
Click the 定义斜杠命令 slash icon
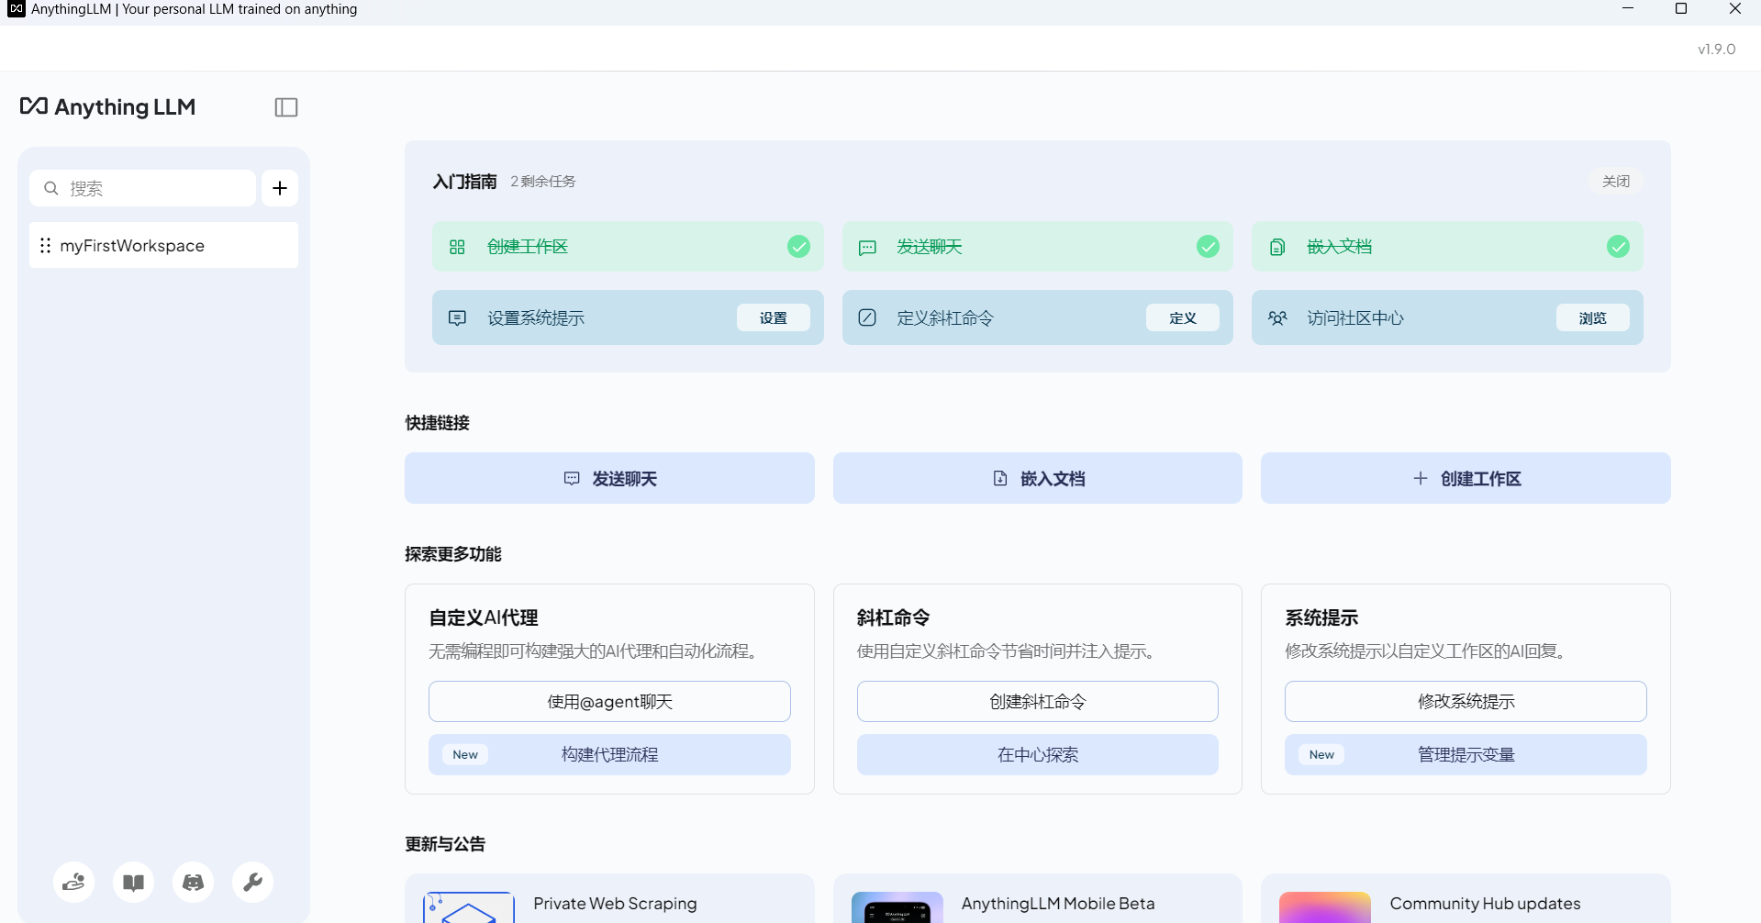point(867,318)
